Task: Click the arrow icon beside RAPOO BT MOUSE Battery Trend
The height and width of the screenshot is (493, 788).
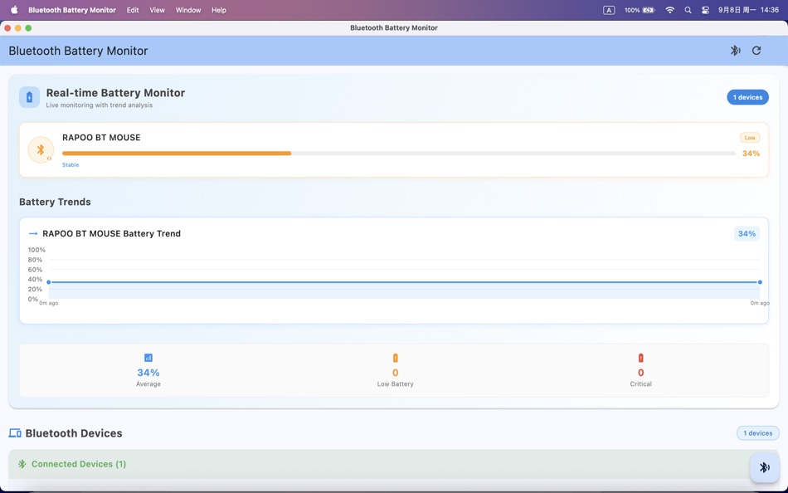Action: (x=32, y=233)
